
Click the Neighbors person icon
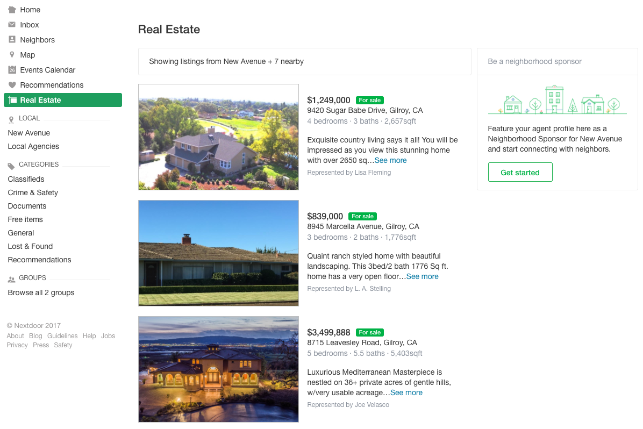[12, 40]
